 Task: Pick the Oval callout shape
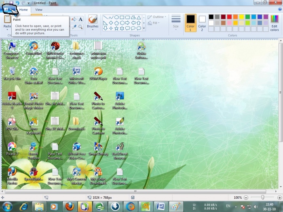[133, 28]
